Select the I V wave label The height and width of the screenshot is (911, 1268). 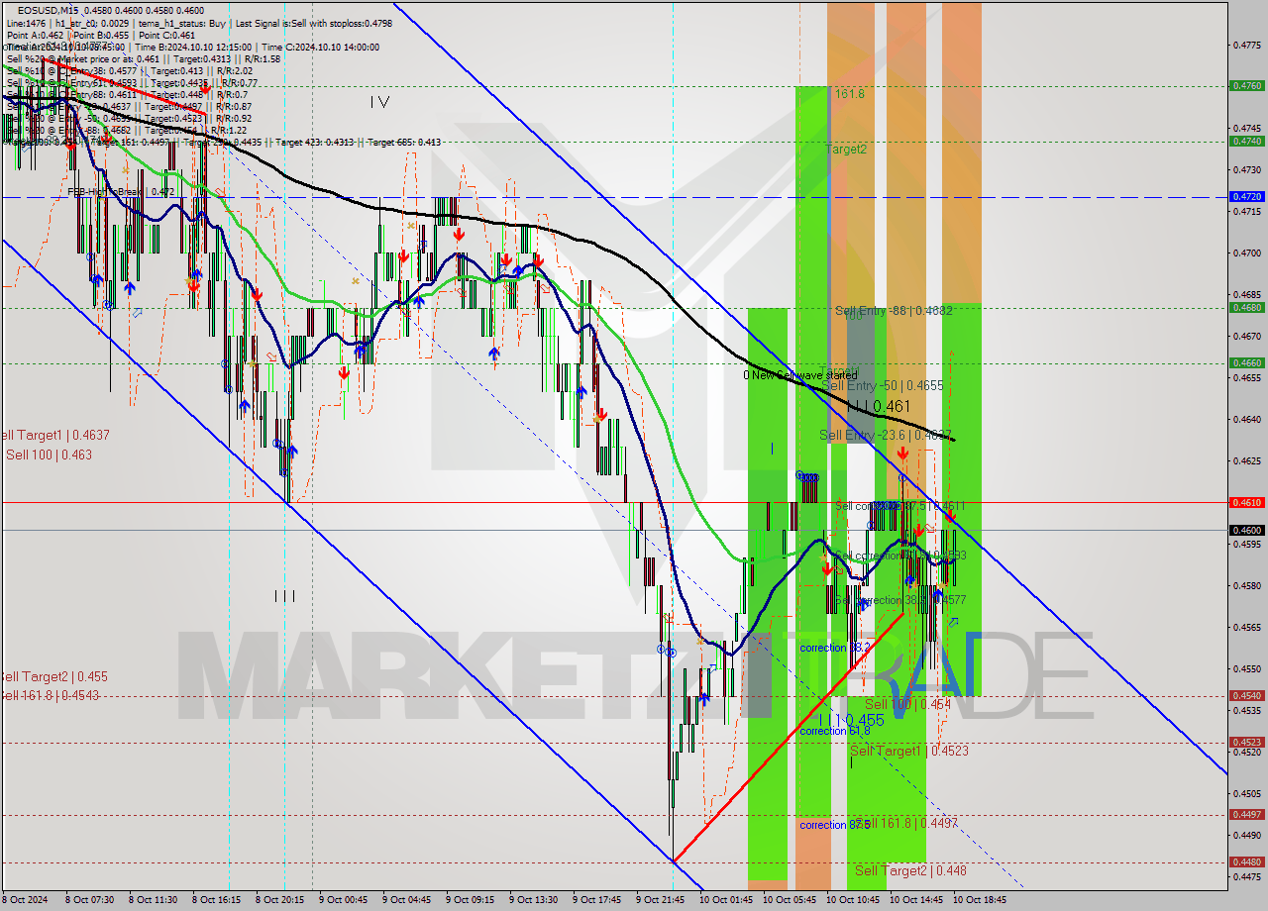click(x=379, y=102)
